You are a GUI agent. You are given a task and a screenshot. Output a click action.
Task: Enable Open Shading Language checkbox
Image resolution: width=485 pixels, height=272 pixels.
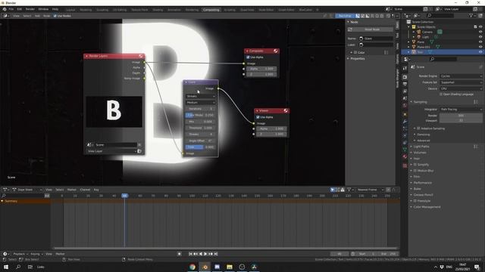(441, 94)
